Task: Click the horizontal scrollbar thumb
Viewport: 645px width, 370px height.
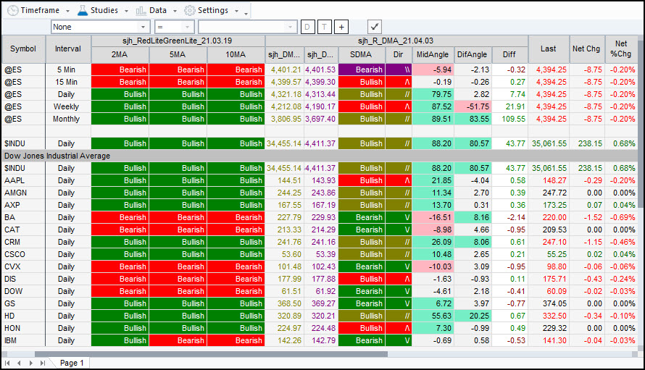Action: tap(211, 354)
